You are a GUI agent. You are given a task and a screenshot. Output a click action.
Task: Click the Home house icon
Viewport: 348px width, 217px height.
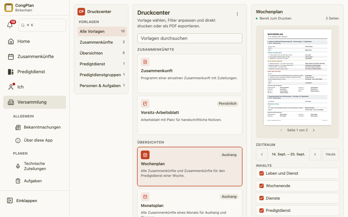pos(11,41)
